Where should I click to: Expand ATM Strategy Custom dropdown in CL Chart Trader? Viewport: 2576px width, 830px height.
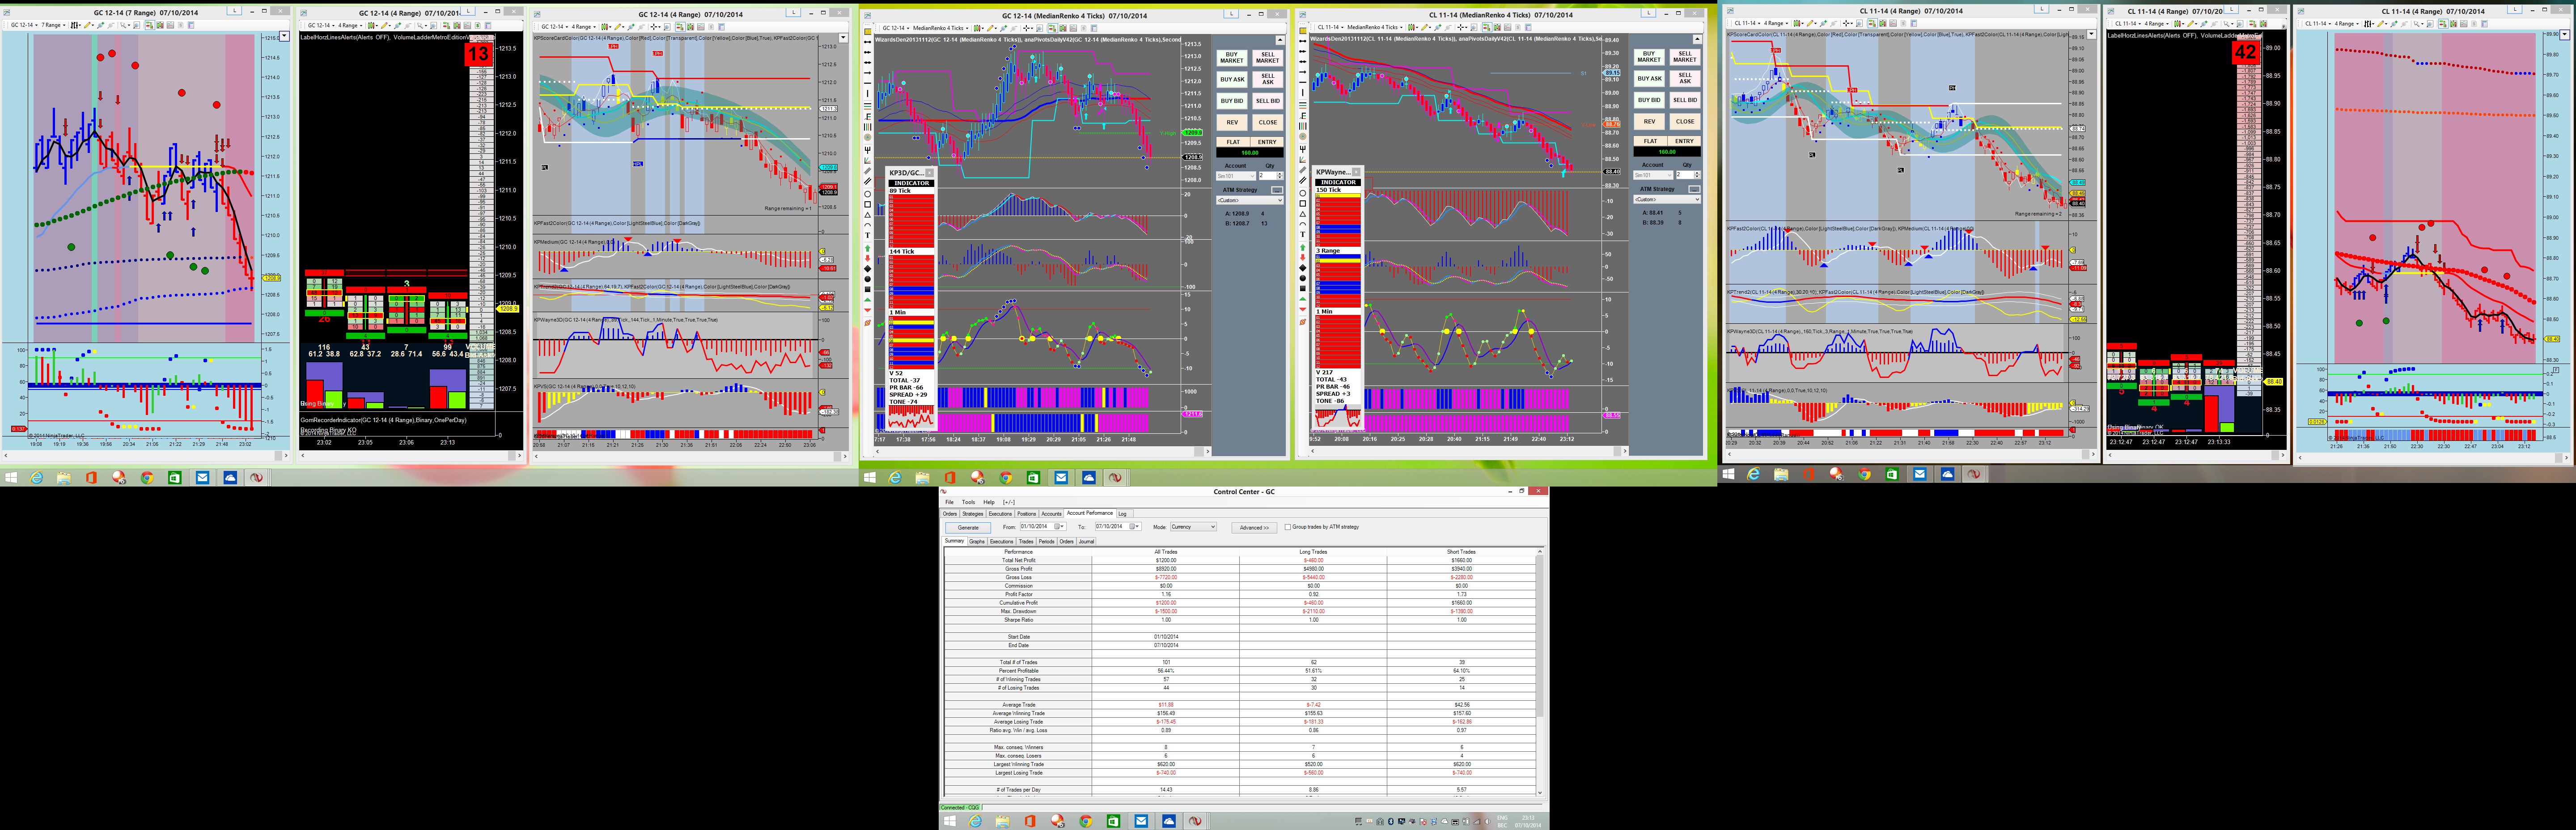coord(1667,199)
